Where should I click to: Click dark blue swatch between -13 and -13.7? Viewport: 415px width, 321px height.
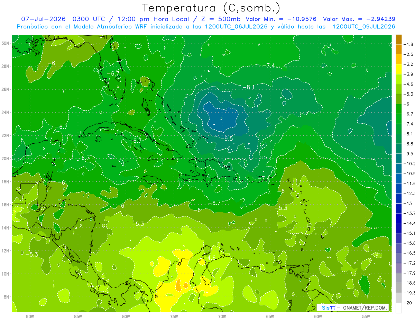399,208
